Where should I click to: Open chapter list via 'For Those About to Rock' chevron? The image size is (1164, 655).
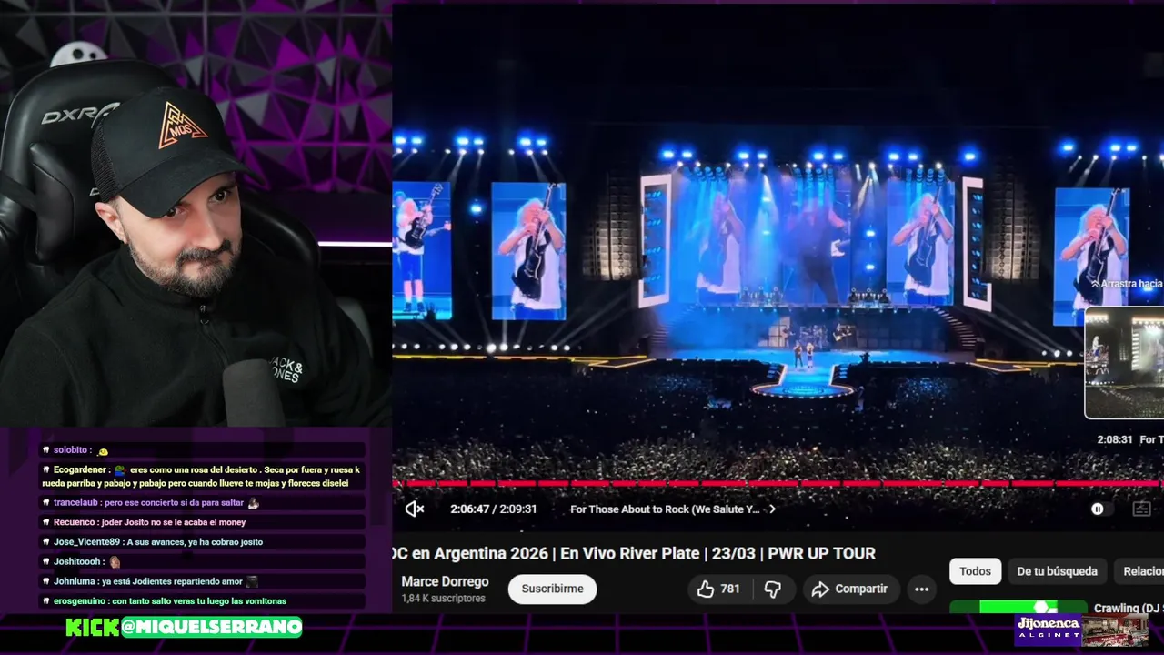pos(772,509)
